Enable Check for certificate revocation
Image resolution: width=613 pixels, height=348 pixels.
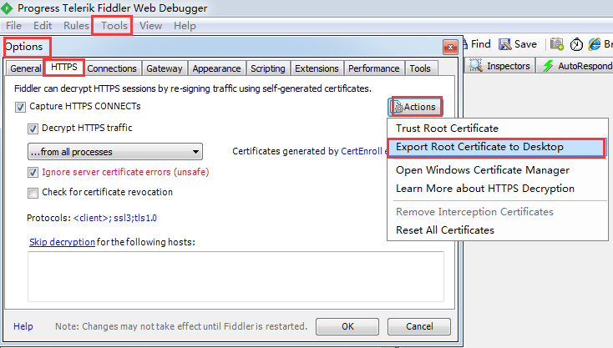[33, 193]
